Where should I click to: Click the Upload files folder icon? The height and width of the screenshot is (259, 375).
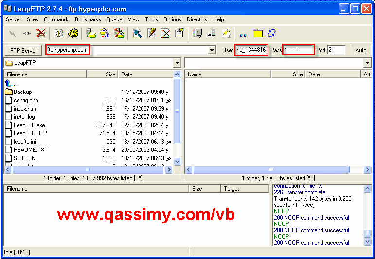tap(91, 33)
